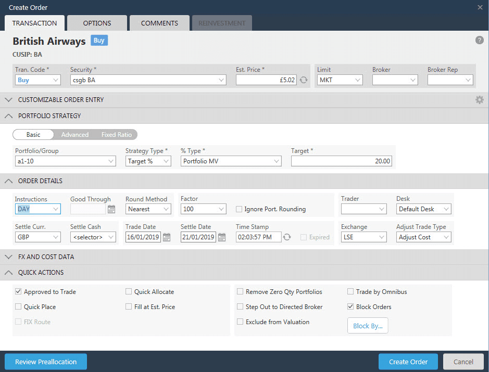This screenshot has height=372, width=489.
Task: Uncheck Approved to Trade
Action: (19, 292)
